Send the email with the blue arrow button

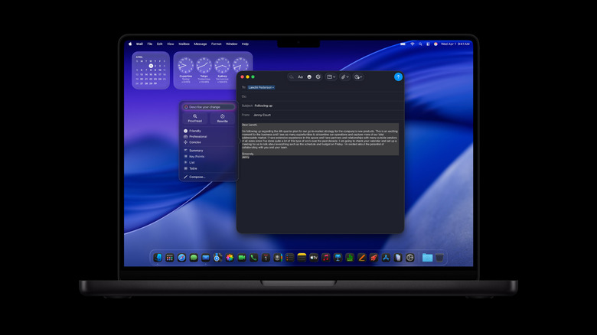point(398,77)
